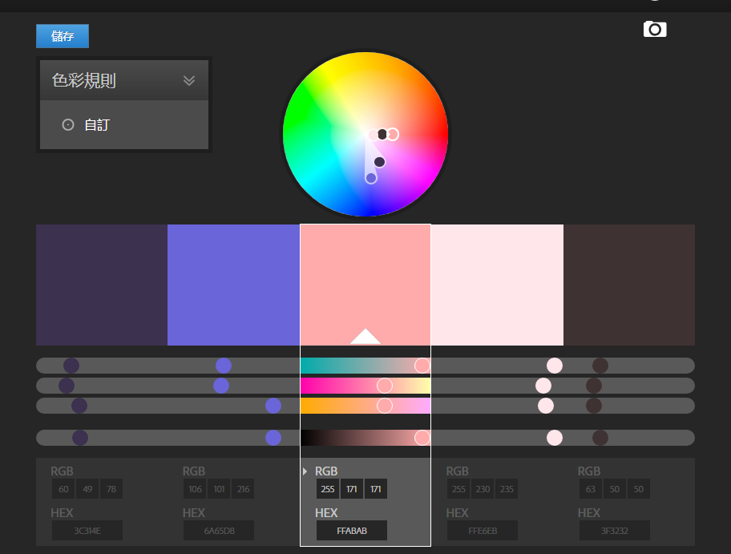731x554 pixels.
Task: Select the blue-violet 6A65D8 swatch
Action: coord(233,285)
